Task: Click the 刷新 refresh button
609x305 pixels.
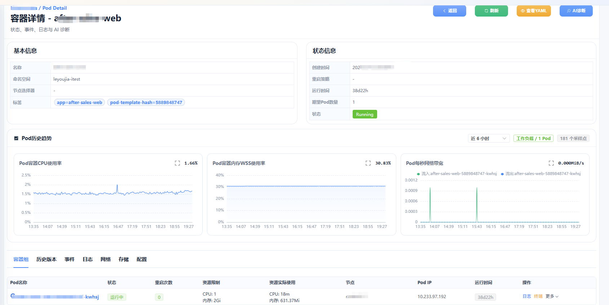Action: (x=491, y=11)
